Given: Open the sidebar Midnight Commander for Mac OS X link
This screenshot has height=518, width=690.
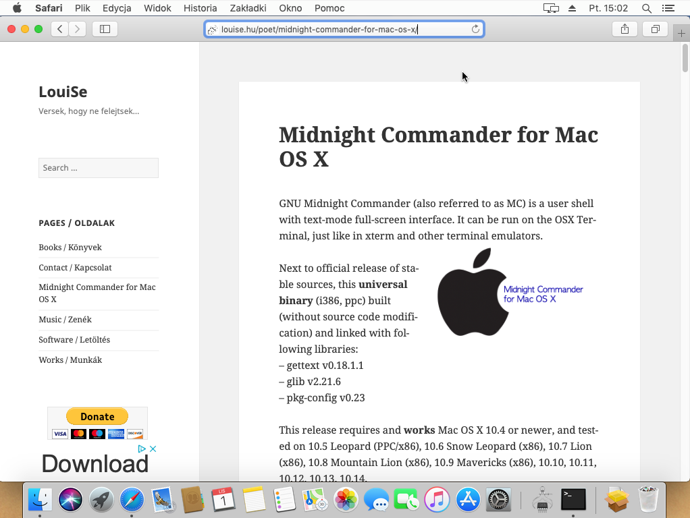Looking at the screenshot, I should click(x=97, y=293).
